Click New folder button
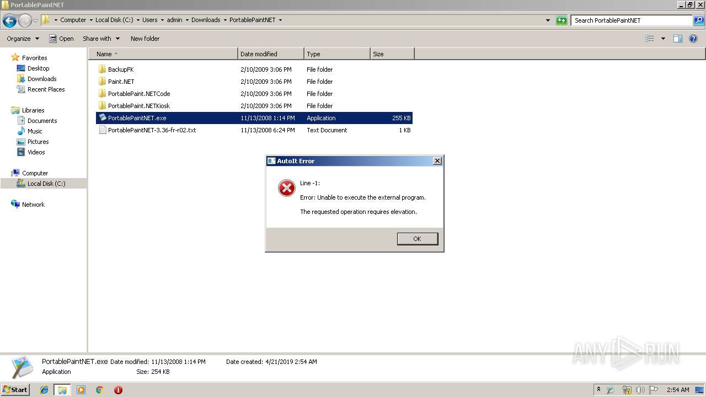The image size is (706, 397). 145,39
